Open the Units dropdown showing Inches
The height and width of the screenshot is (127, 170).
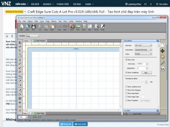coord(143,54)
